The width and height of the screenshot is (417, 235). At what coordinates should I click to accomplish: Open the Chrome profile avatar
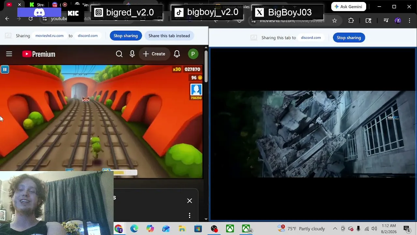point(398,21)
